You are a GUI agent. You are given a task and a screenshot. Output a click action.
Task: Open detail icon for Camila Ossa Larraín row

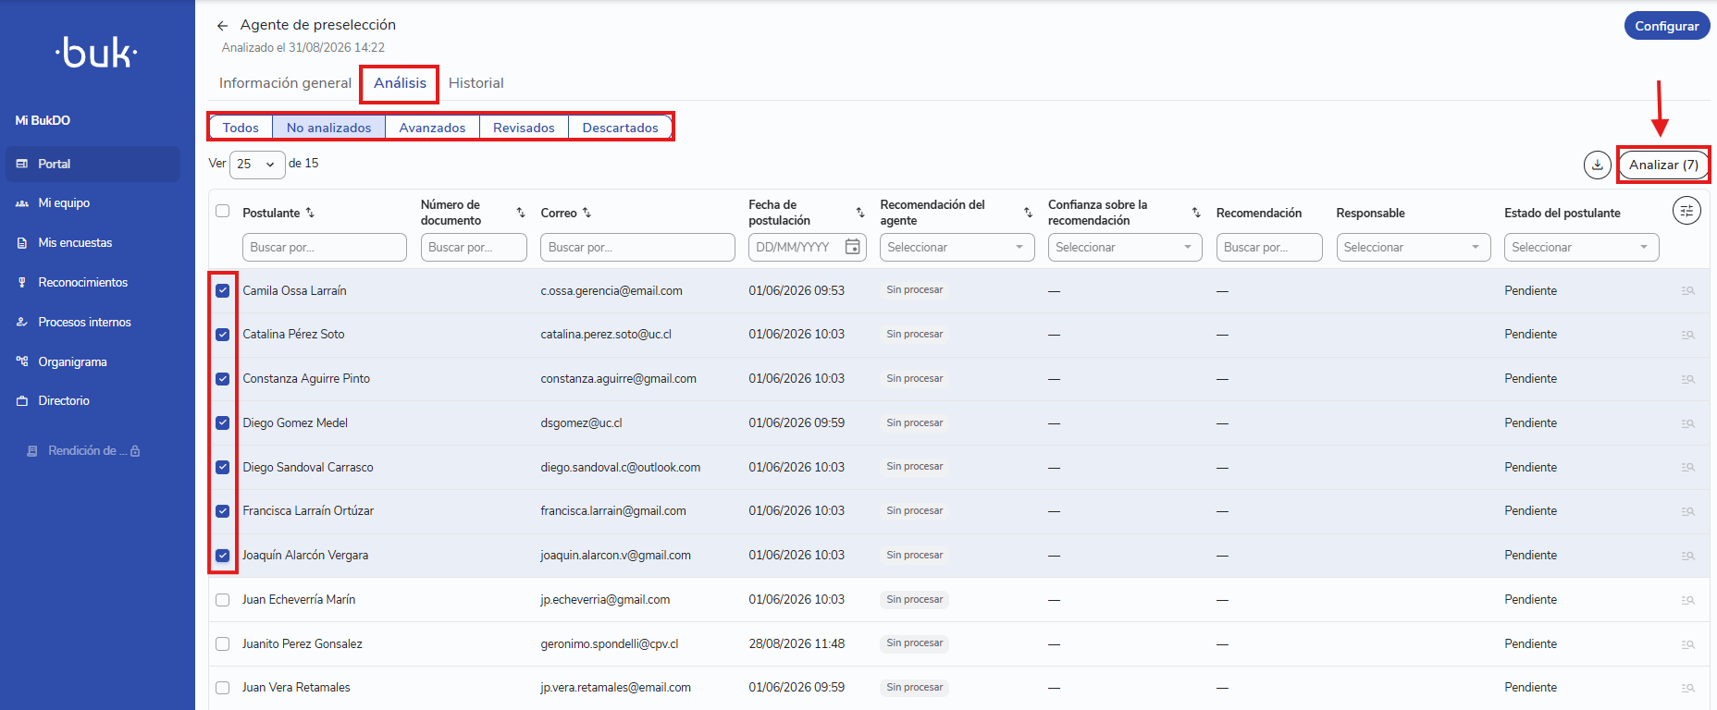click(x=1687, y=291)
